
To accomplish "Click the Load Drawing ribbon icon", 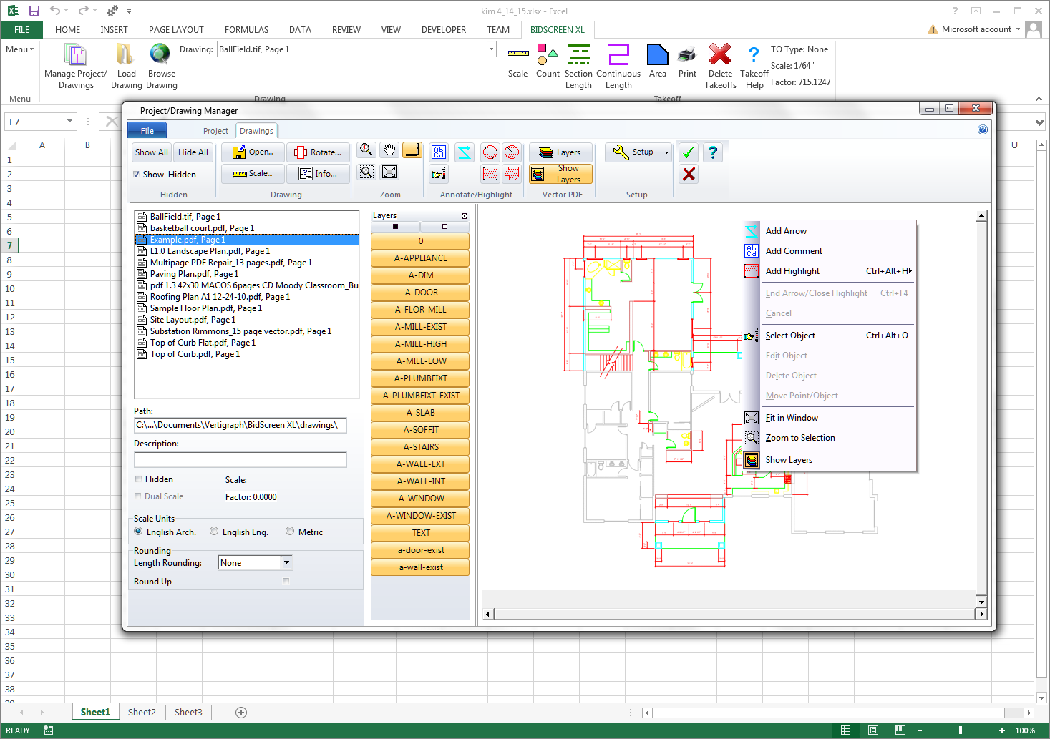I will click(x=127, y=67).
